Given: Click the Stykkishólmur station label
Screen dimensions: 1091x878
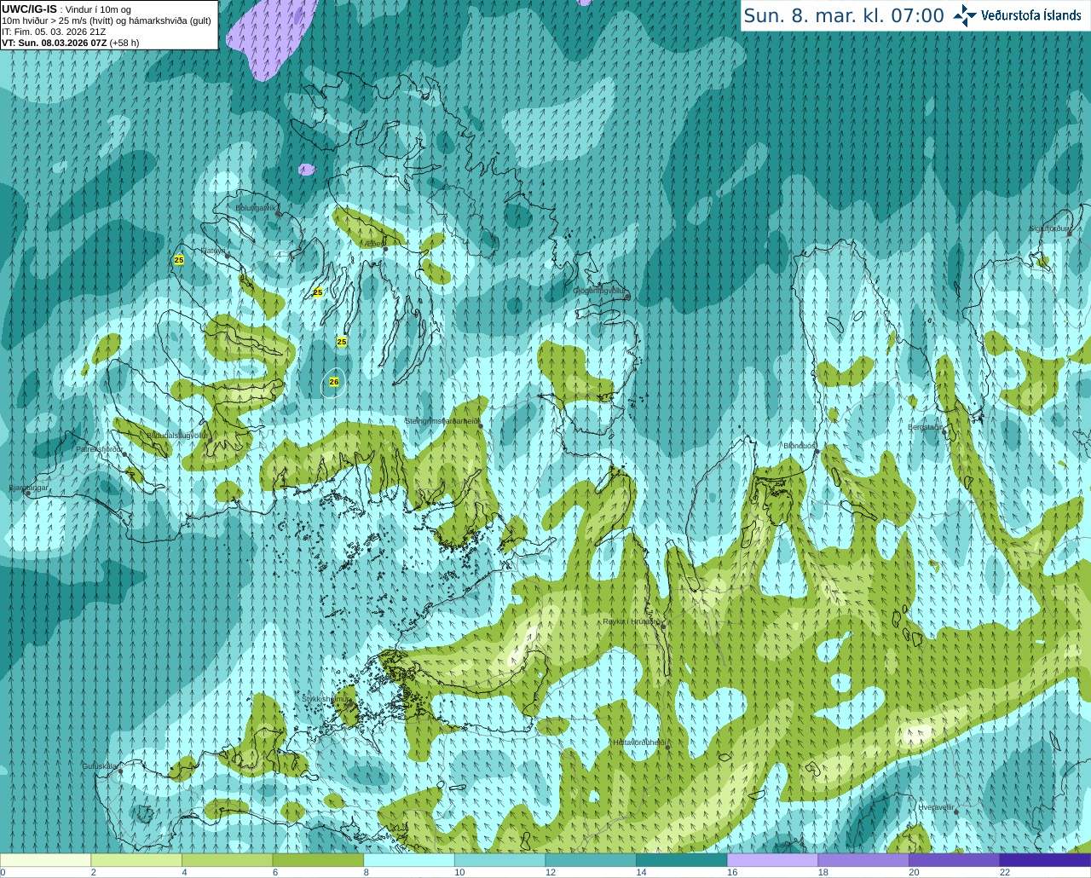Looking at the screenshot, I should tap(327, 699).
